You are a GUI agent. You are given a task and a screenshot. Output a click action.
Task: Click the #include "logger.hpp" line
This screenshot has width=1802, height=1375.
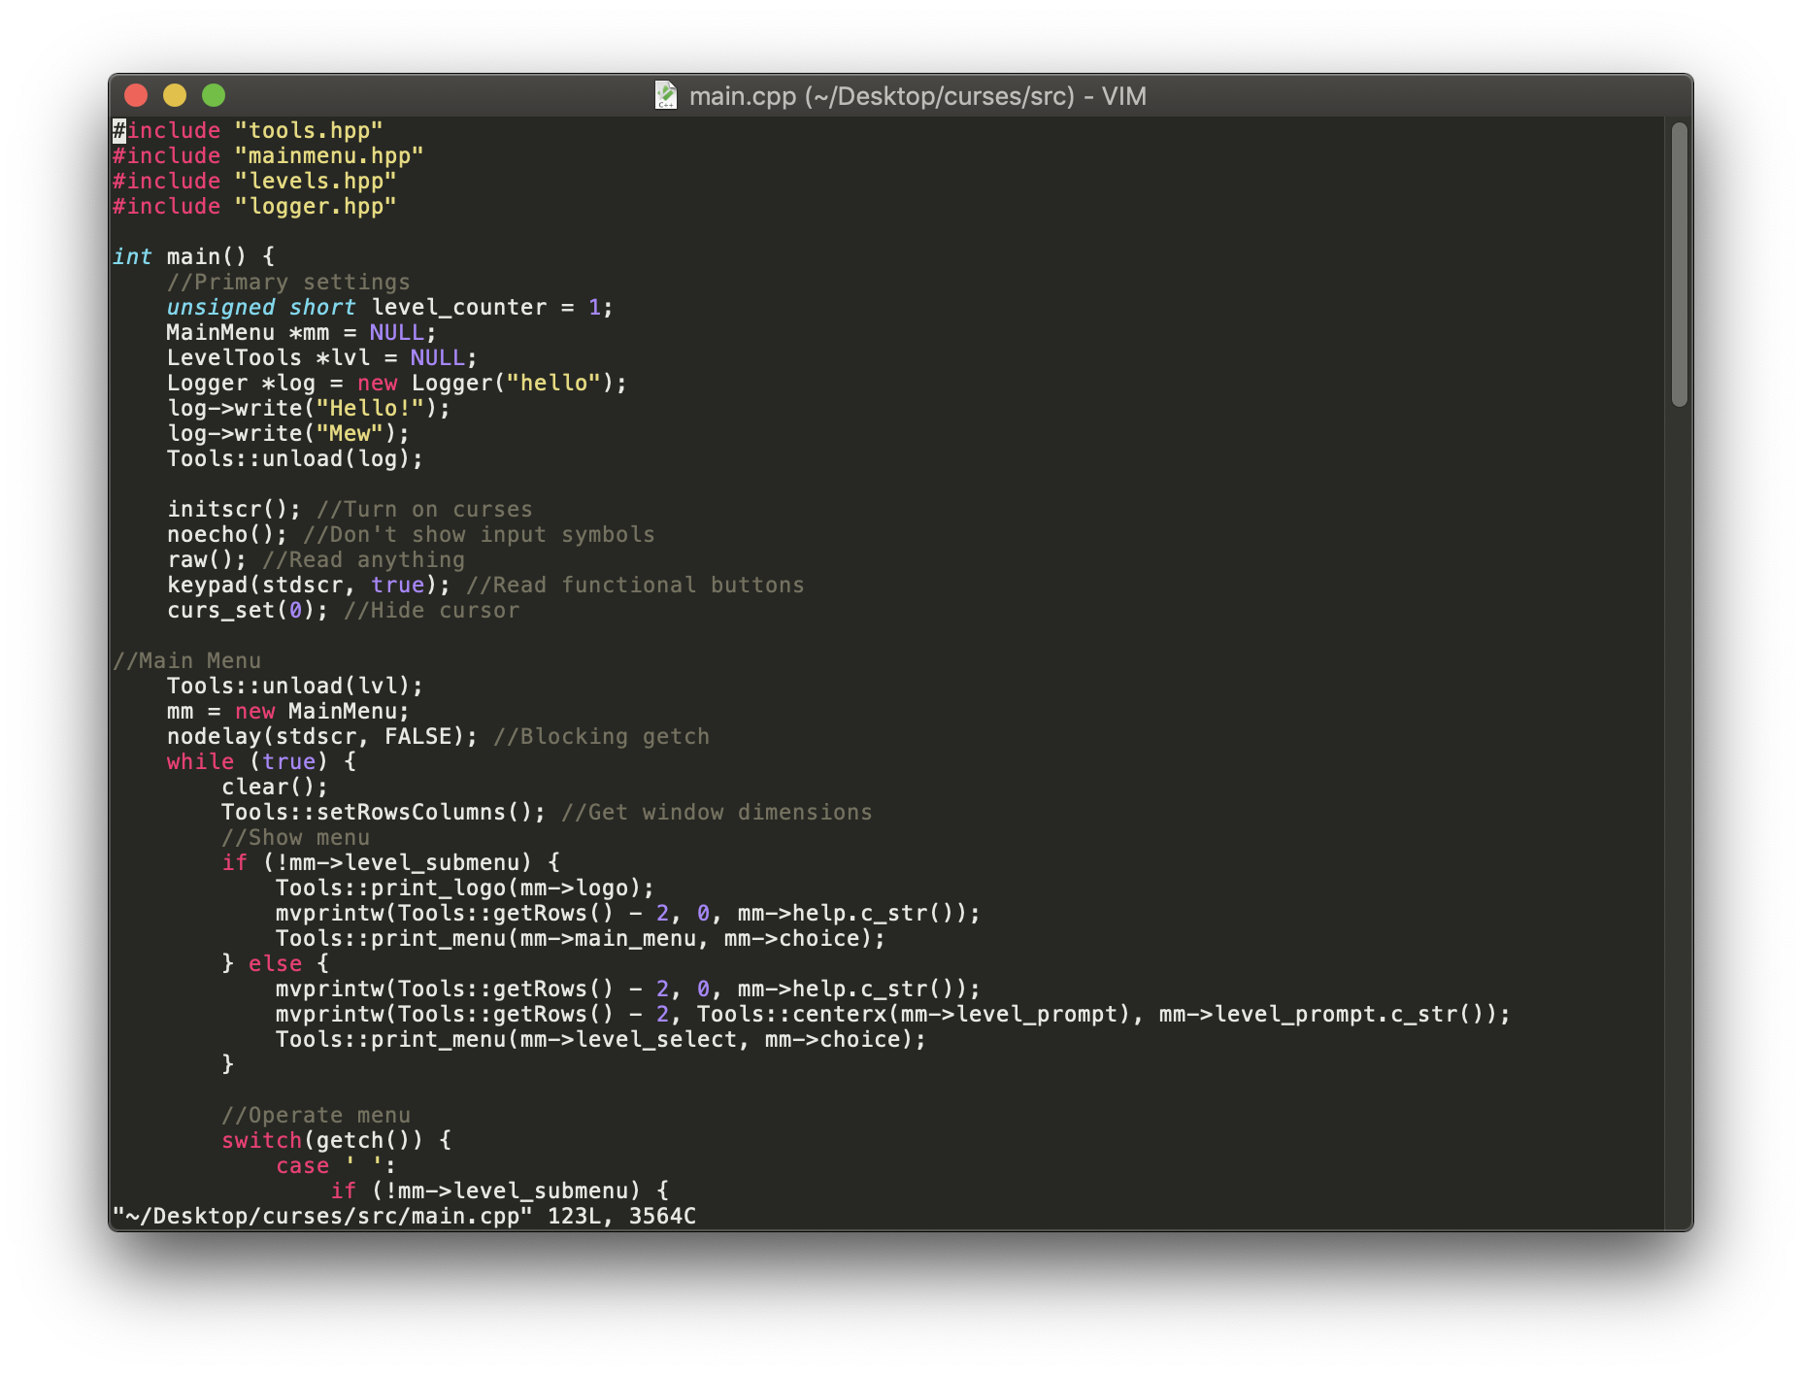(253, 206)
